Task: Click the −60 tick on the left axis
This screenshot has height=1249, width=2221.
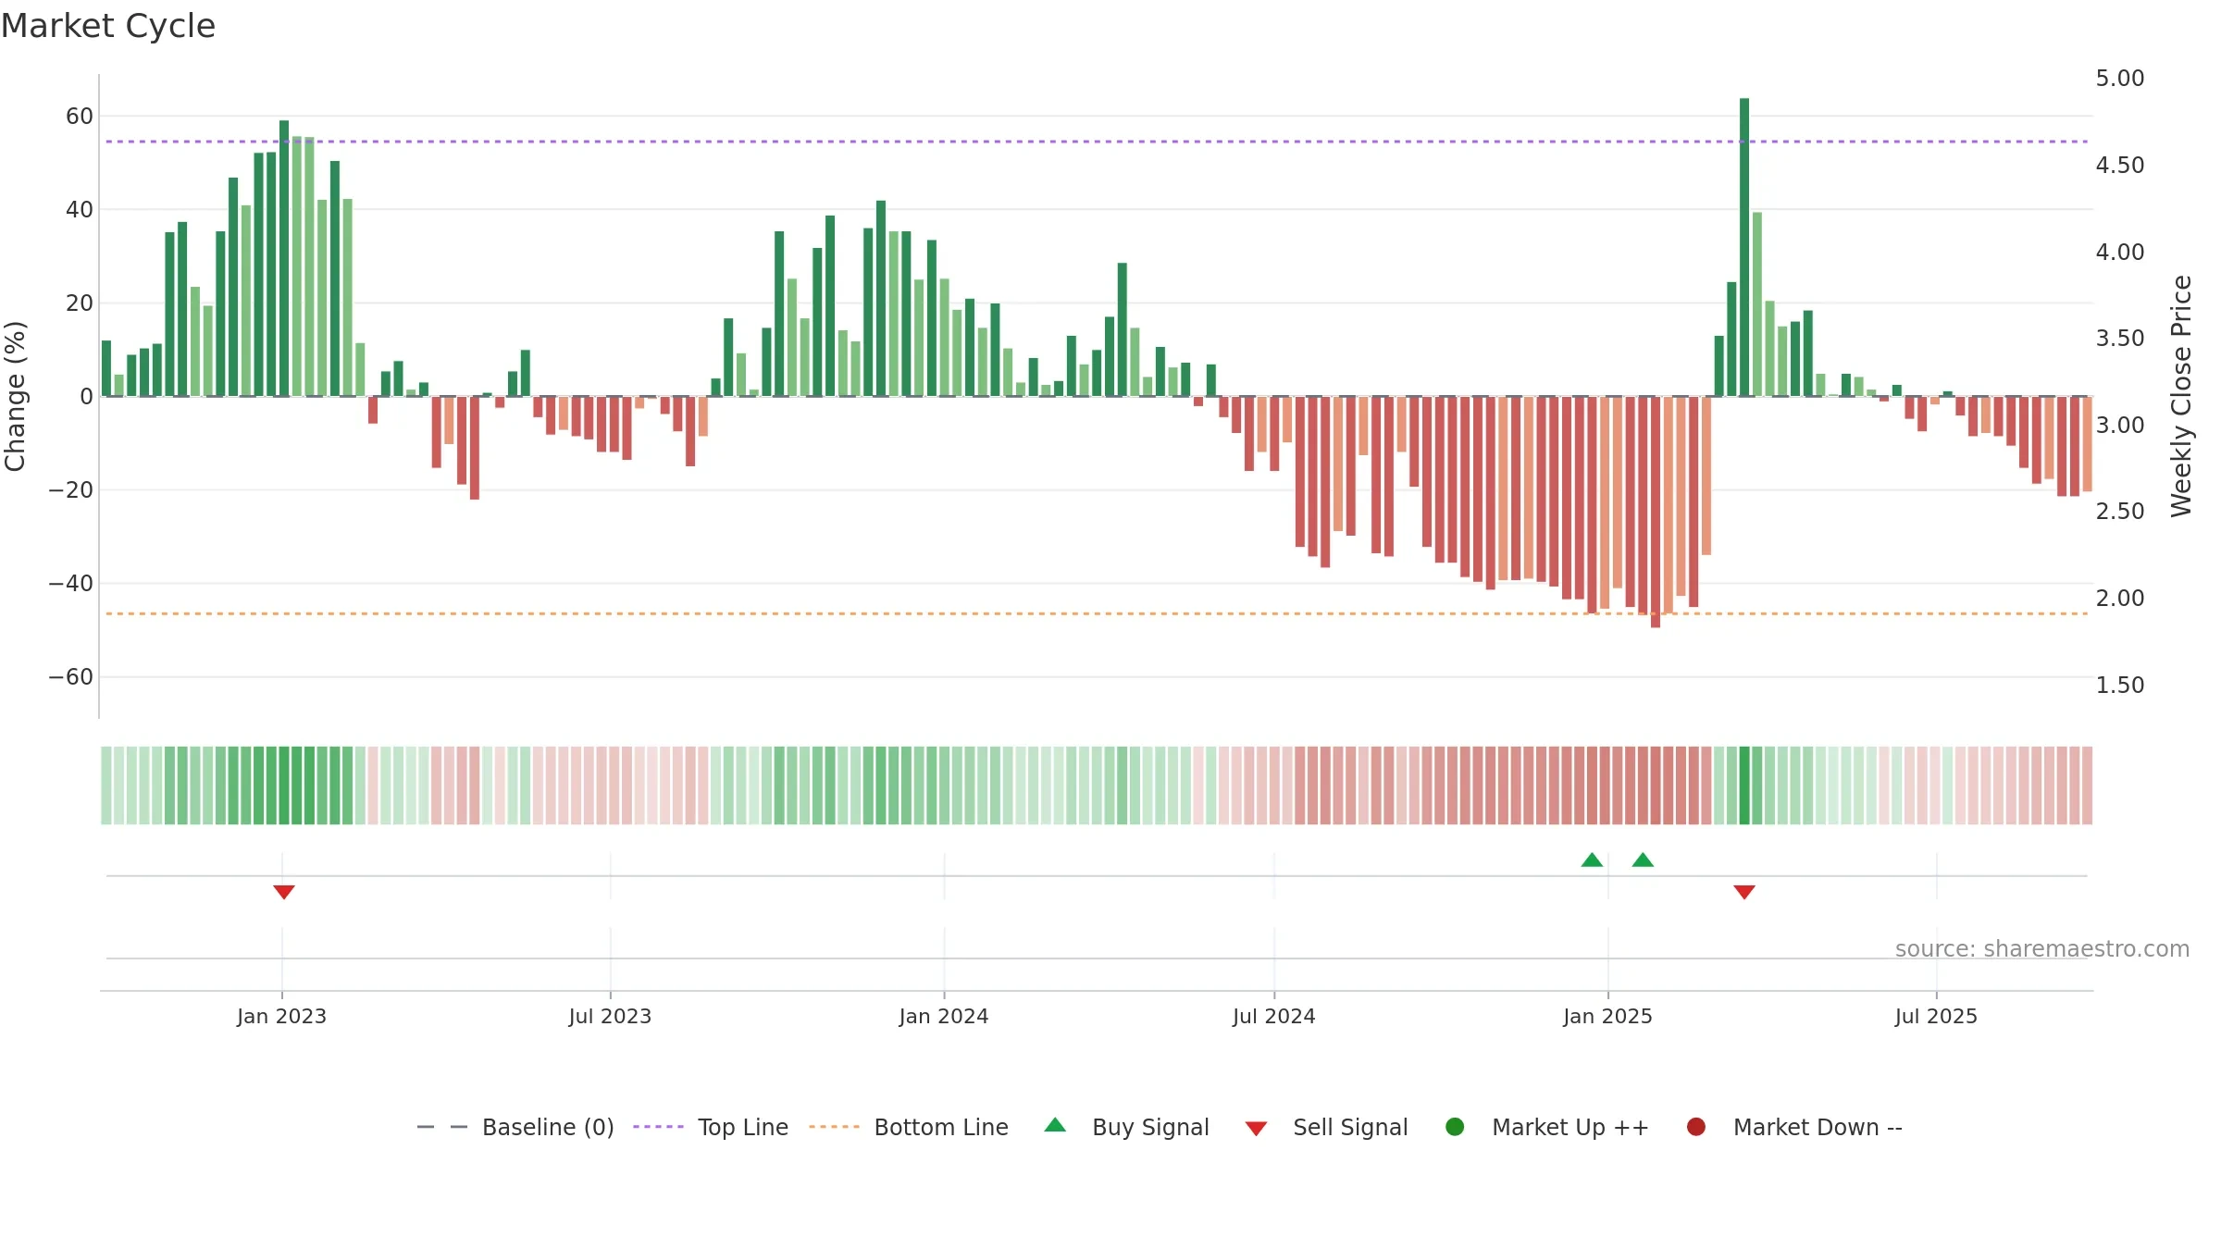Action: [71, 676]
